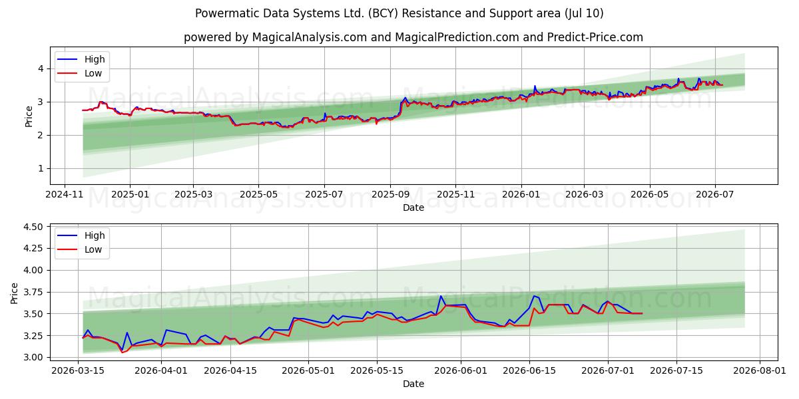Click the '2026-03-15' x-axis label
The image size is (799, 399).
[x=79, y=371]
